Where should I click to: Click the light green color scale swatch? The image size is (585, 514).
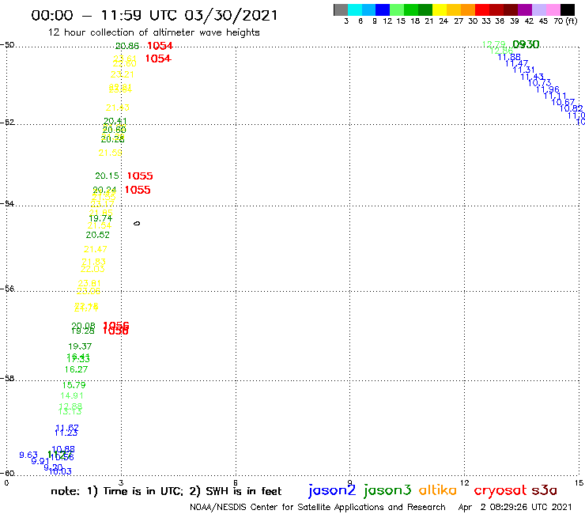(398, 9)
